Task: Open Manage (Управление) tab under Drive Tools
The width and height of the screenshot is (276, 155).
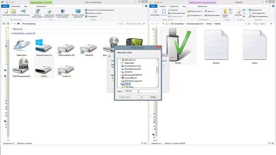Action: pyautogui.click(x=41, y=6)
